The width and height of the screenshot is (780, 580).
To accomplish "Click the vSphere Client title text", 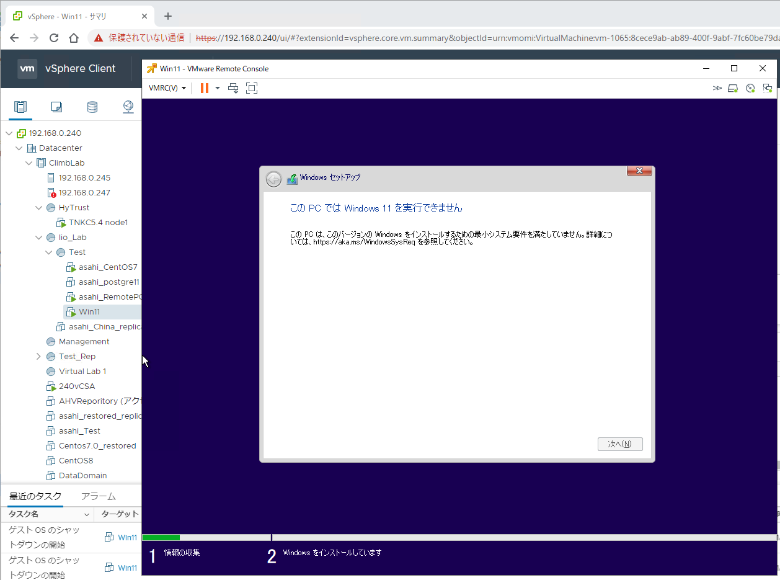I will [81, 69].
